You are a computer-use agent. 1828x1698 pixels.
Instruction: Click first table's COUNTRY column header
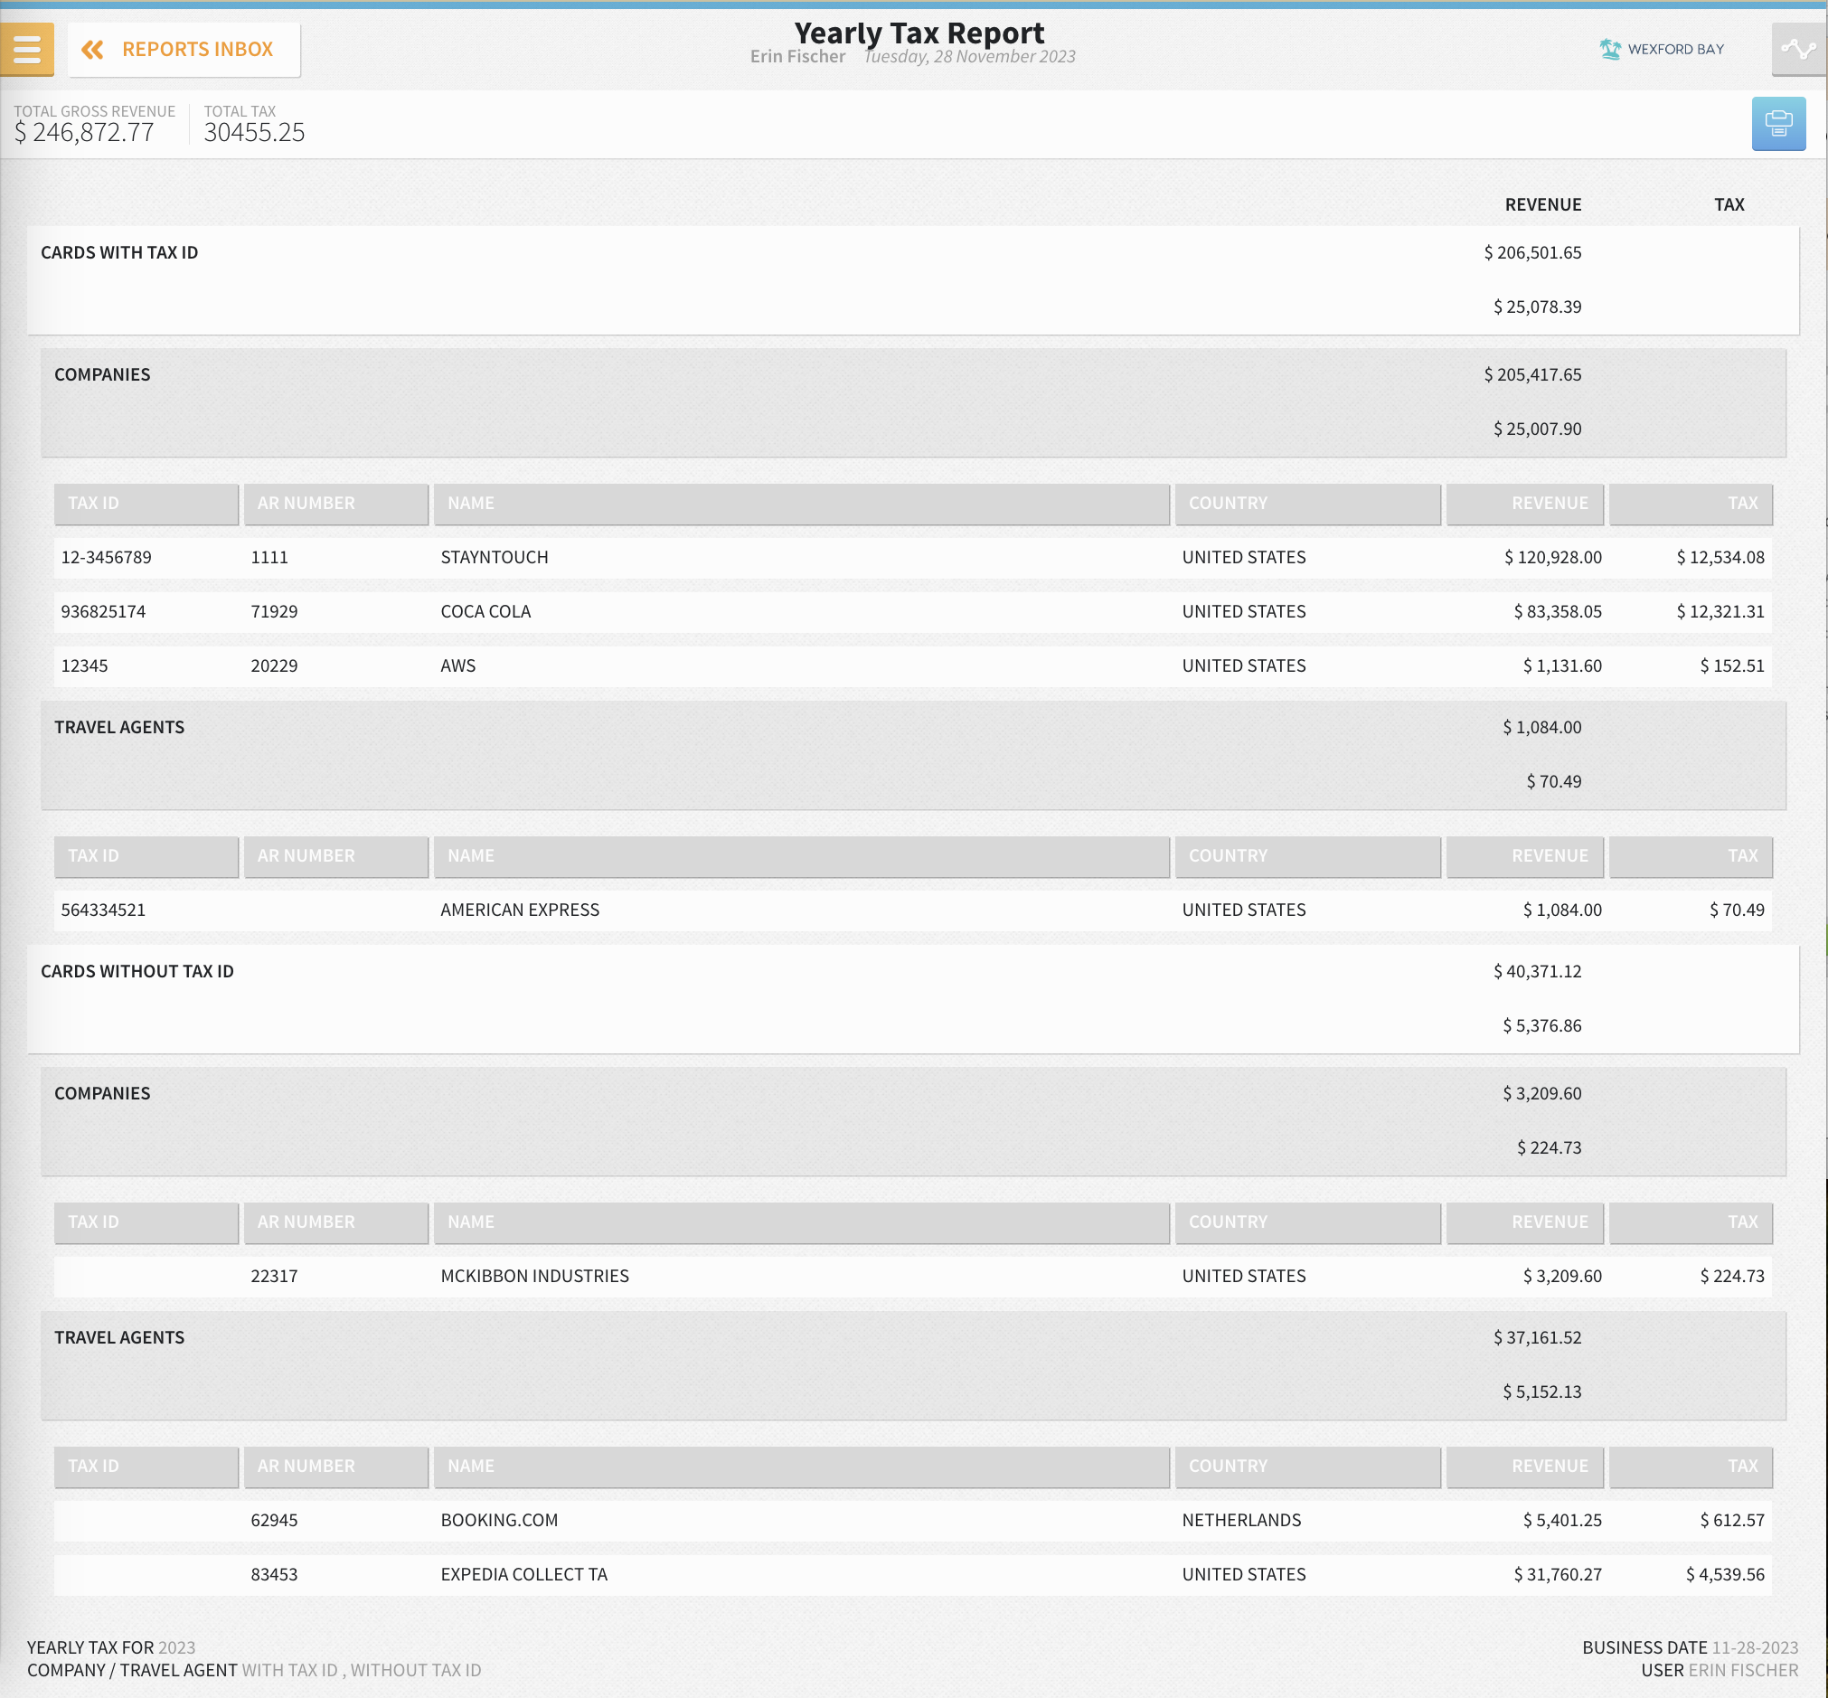click(x=1306, y=504)
